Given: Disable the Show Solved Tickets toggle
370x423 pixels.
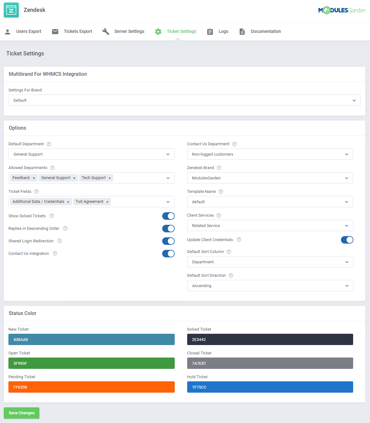Looking at the screenshot, I should [x=168, y=216].
